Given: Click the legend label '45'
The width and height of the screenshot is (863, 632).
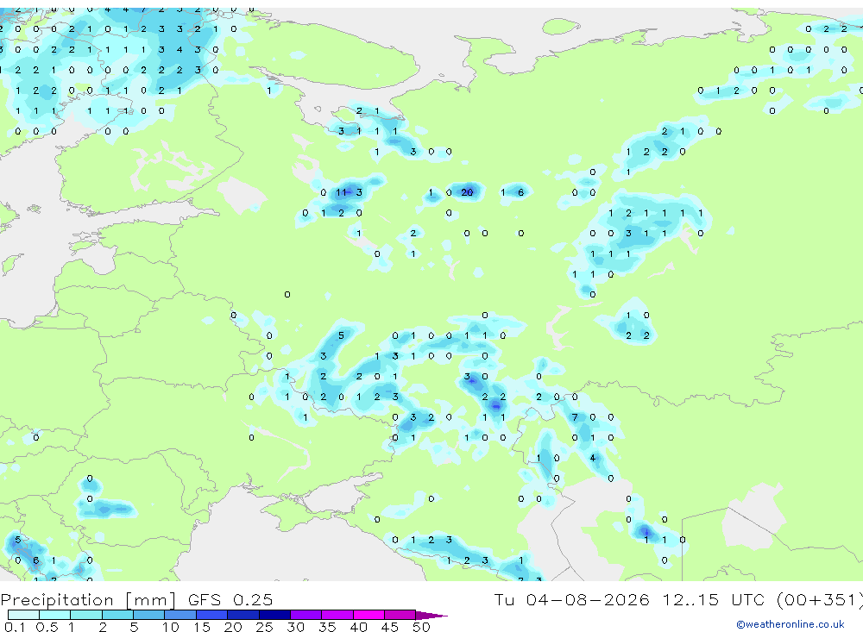Looking at the screenshot, I should point(390,627).
